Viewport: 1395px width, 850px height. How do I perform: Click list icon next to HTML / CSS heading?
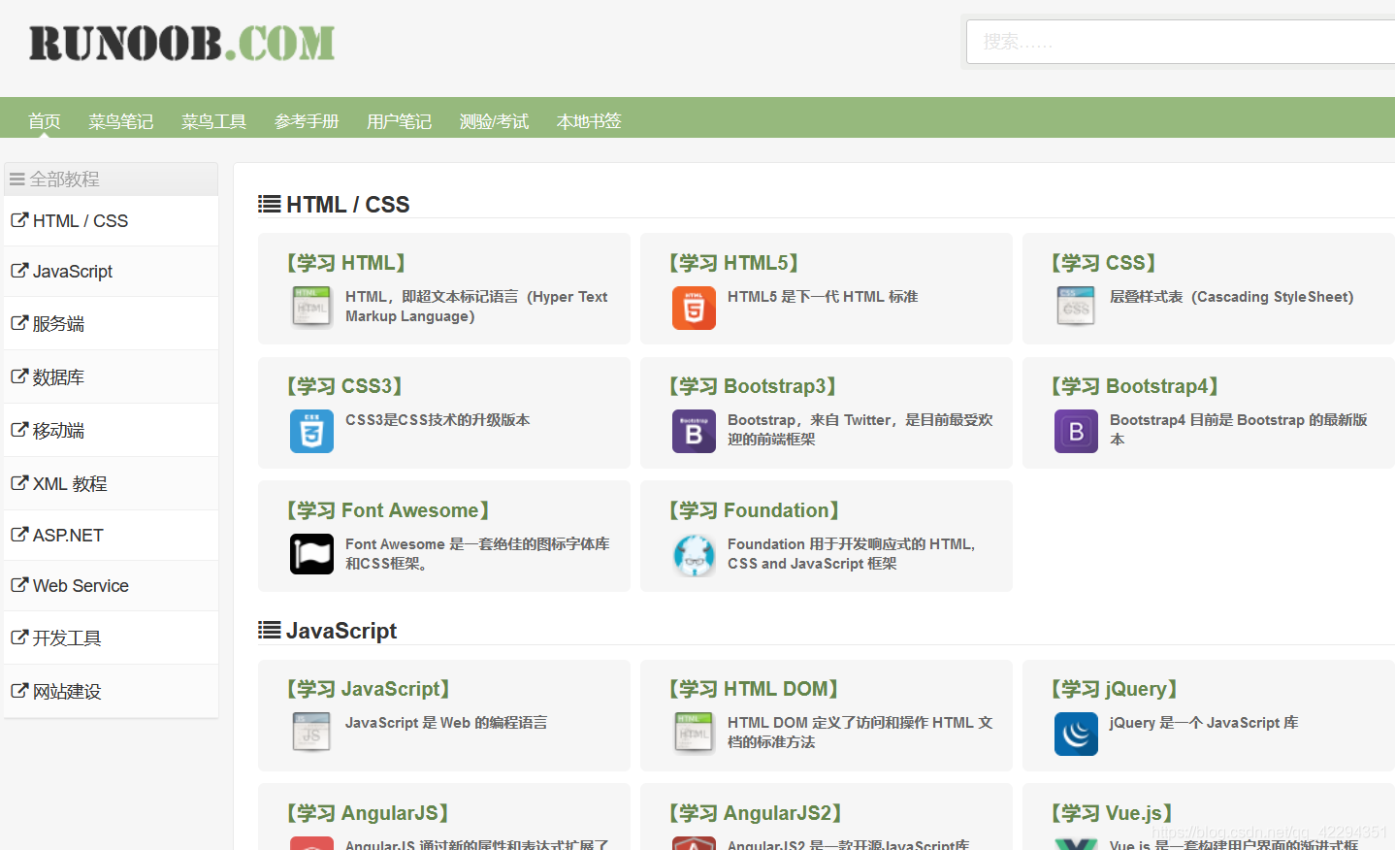270,204
